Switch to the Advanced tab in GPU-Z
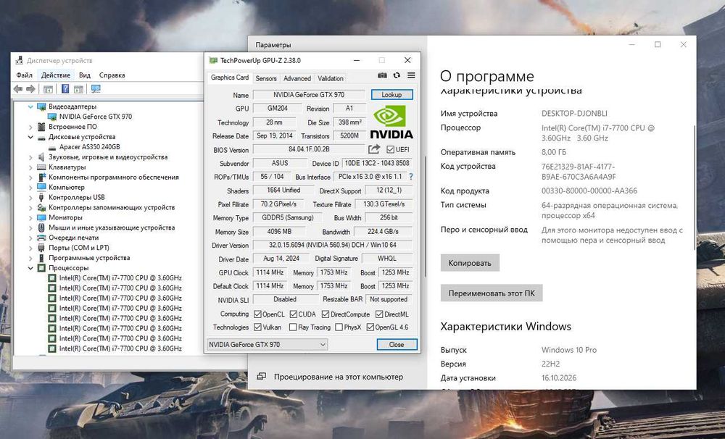 pyautogui.click(x=297, y=78)
